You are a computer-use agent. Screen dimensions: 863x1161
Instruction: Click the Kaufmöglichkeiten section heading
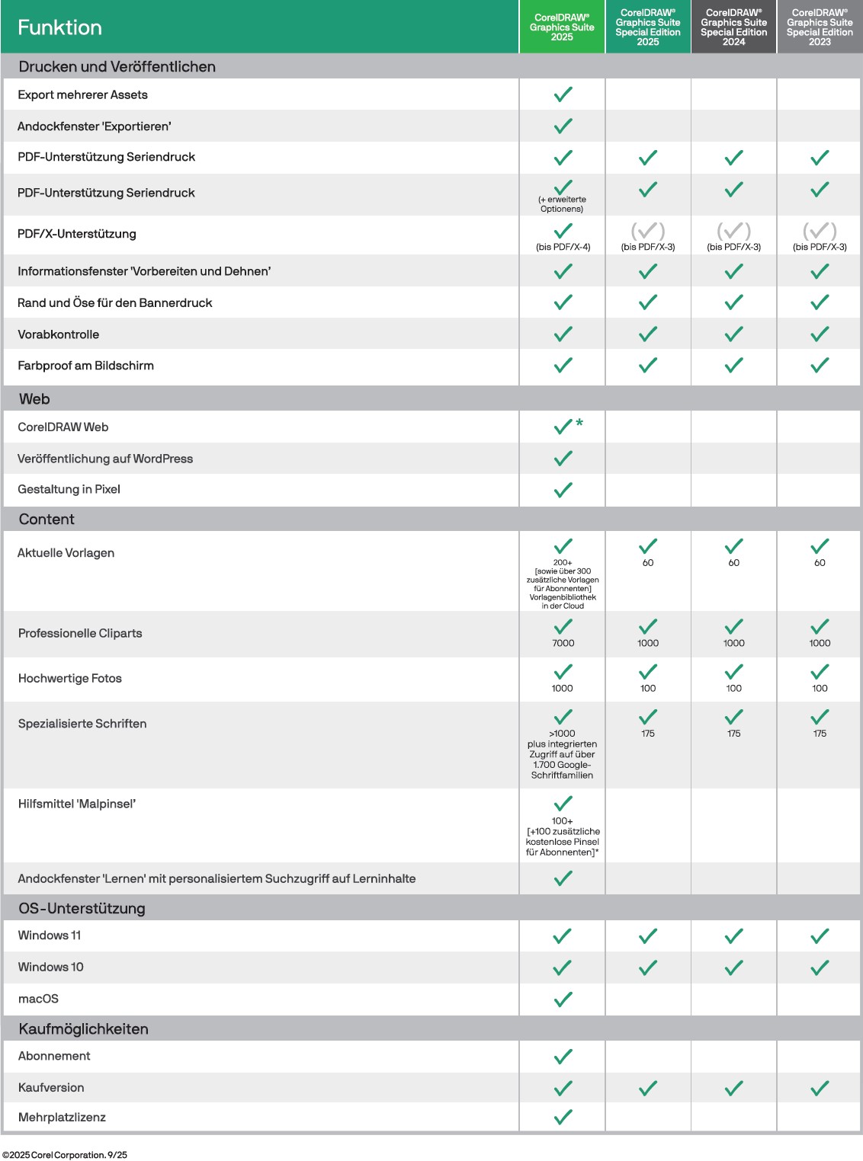83,1028
